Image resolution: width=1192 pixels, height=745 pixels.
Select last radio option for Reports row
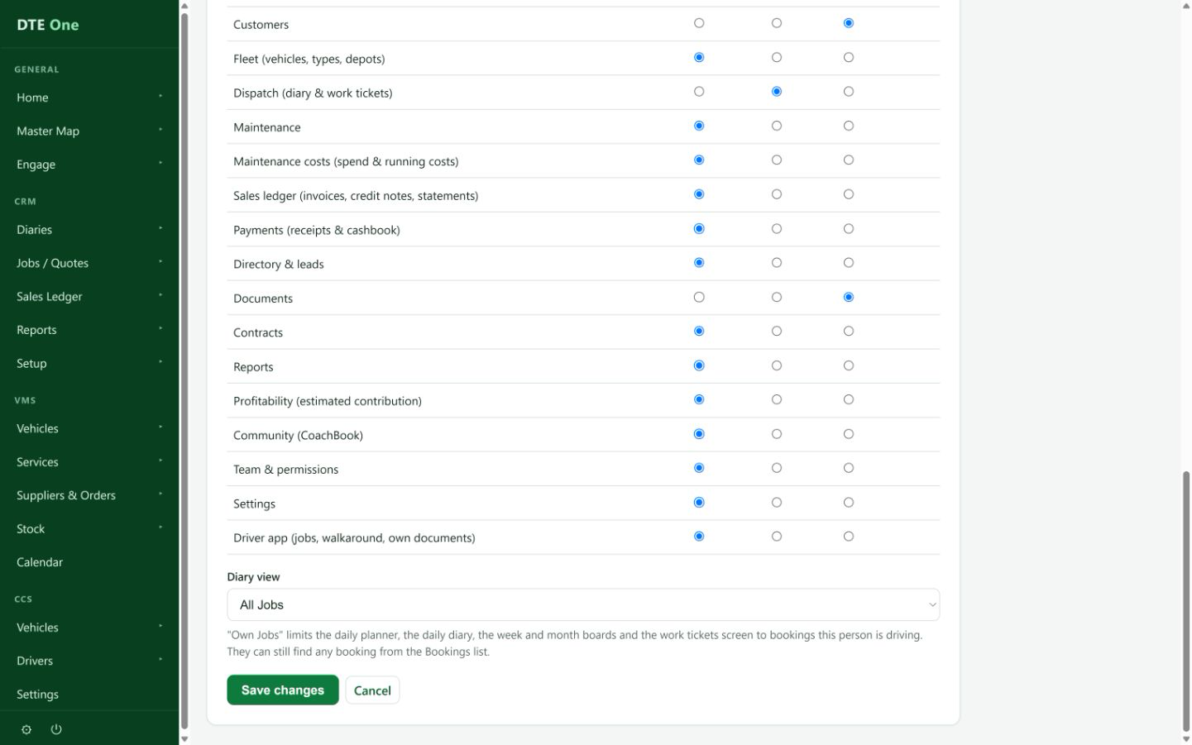[848, 365]
